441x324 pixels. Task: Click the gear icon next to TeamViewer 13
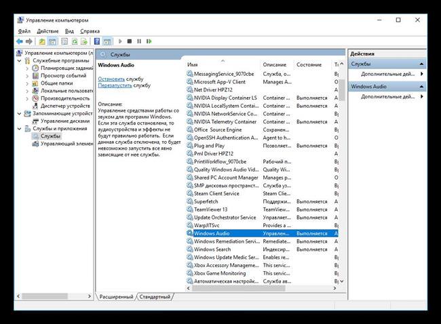[189, 209]
